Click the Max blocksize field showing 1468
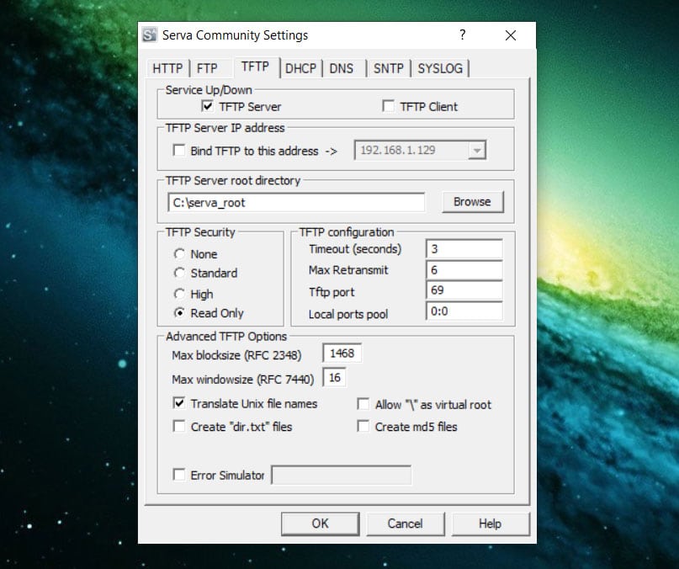 point(342,354)
